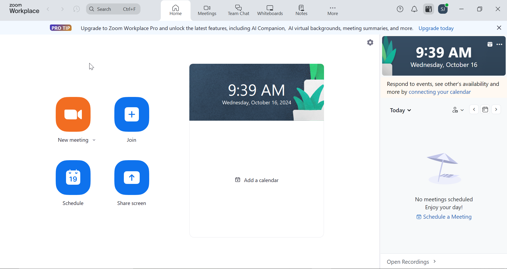507x269 pixels.
Task: Click the Upgrade today link
Action: point(436,28)
